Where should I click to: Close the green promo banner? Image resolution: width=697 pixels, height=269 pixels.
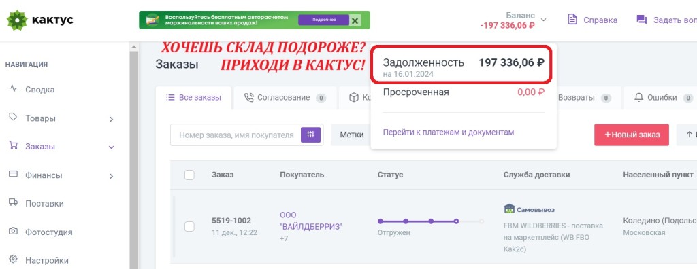click(x=354, y=20)
